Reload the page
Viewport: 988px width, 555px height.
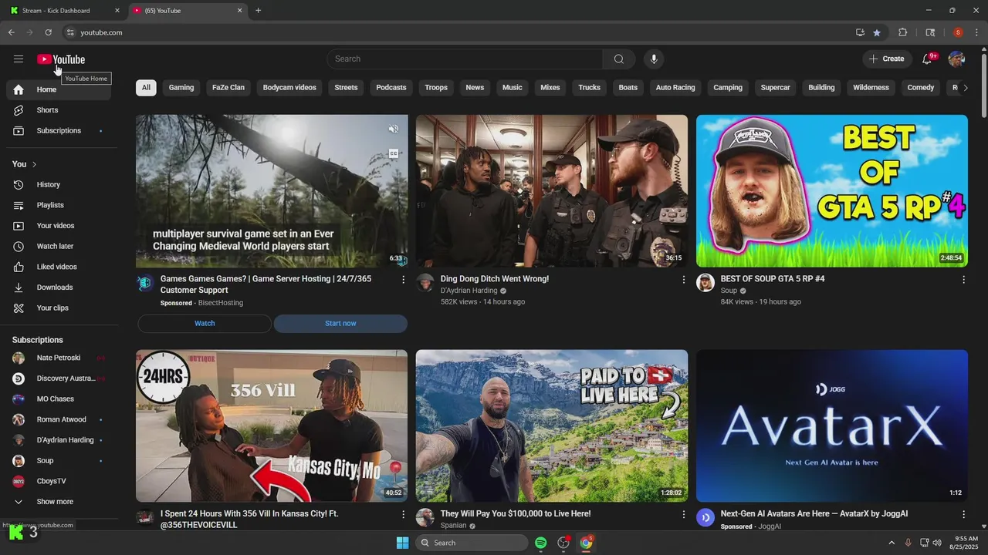48,32
